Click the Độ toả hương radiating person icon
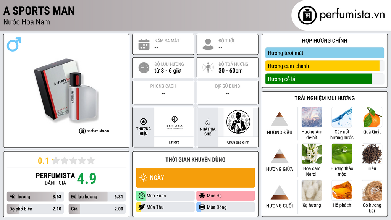 point(208,68)
